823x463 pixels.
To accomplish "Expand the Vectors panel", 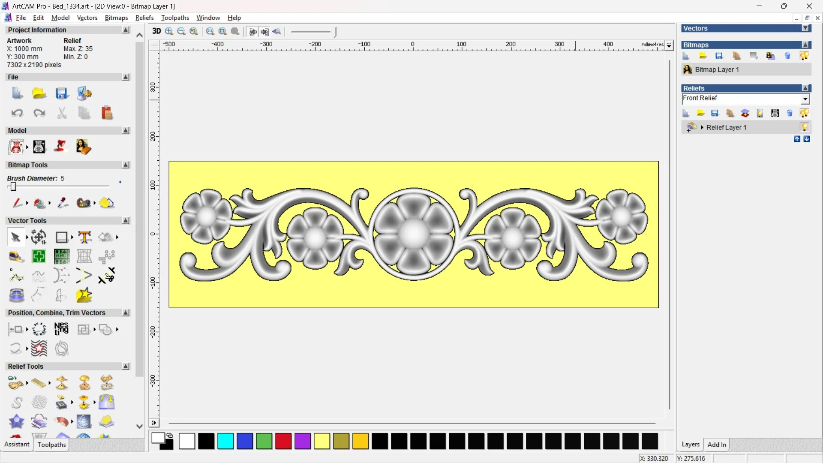I will (805, 28).
